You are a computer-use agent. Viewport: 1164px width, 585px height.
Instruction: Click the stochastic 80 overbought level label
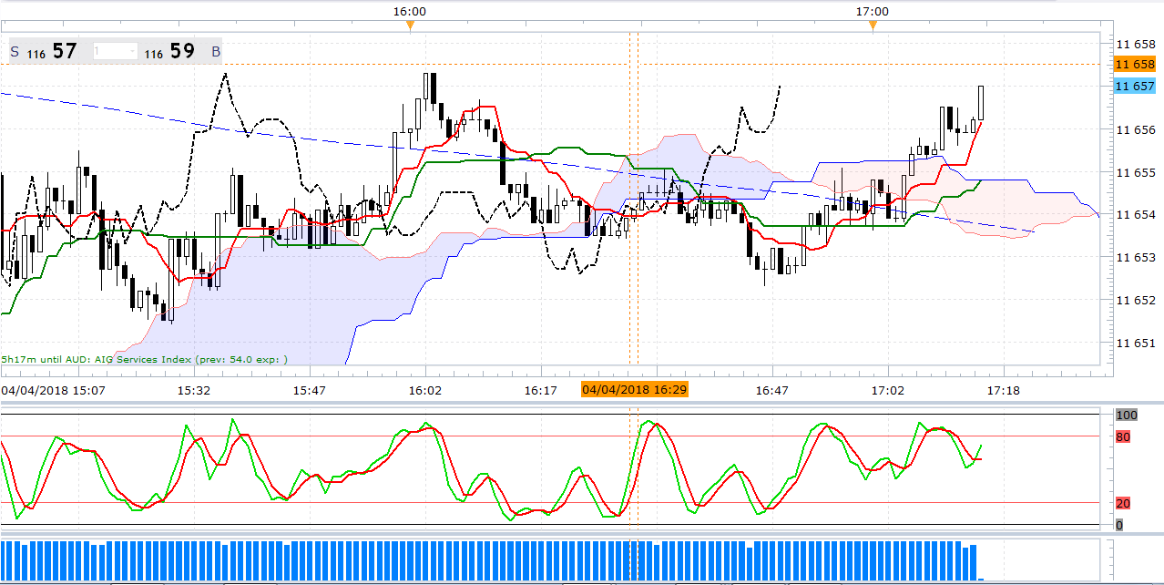pyautogui.click(x=1124, y=436)
